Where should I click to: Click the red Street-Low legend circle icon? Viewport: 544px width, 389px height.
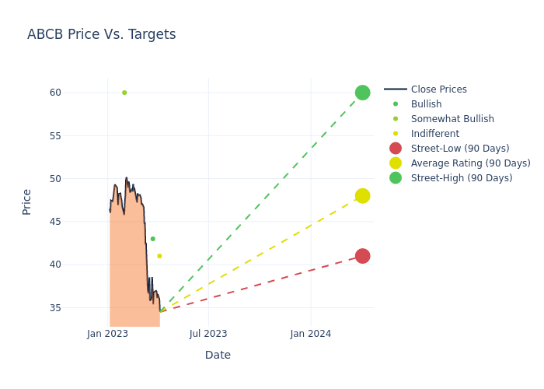click(396, 149)
